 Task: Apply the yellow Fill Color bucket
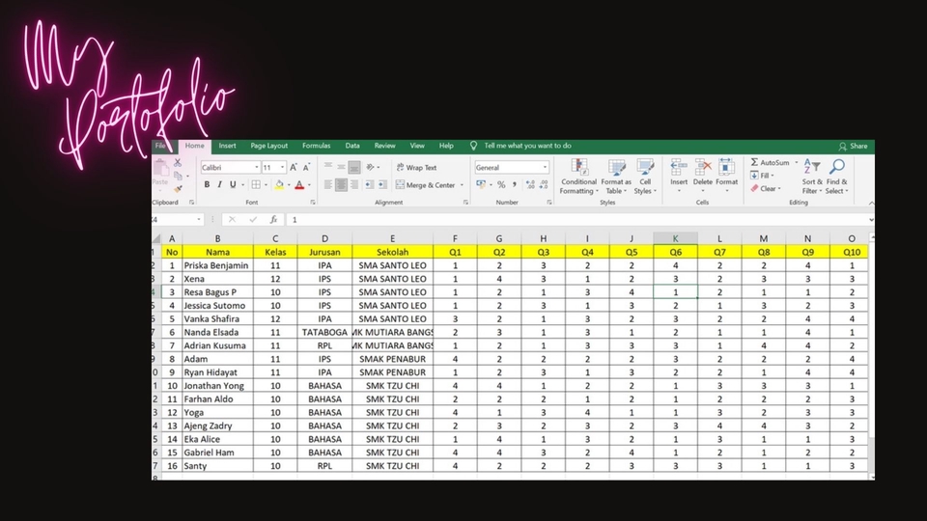[279, 185]
